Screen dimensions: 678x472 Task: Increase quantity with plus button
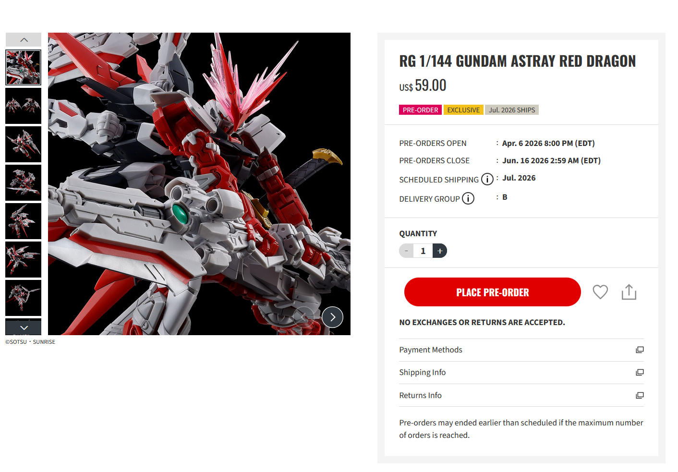pyautogui.click(x=440, y=251)
